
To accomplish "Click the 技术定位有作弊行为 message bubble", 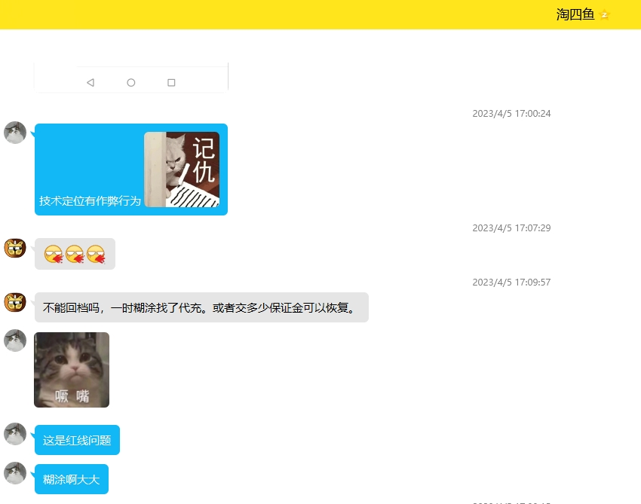I will [131, 169].
